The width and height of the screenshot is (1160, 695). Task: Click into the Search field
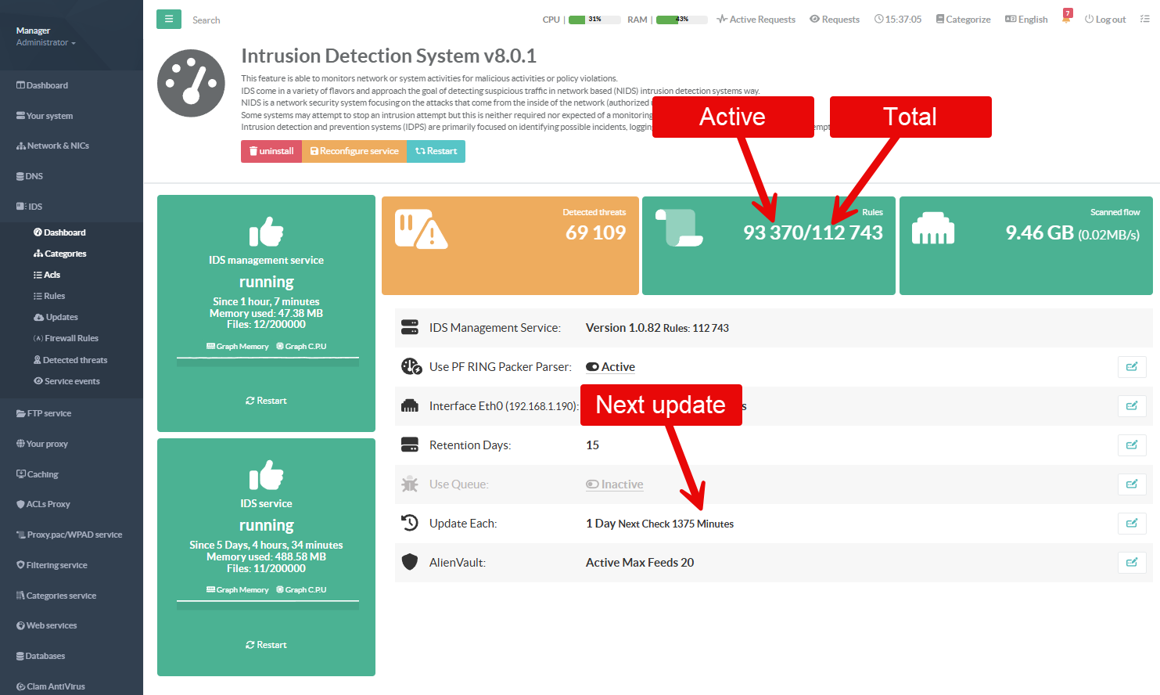pos(235,20)
